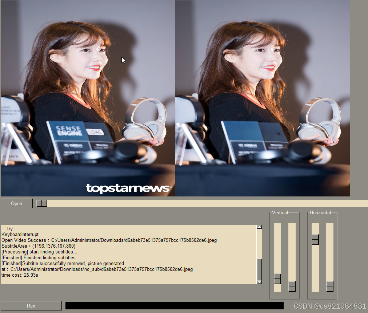The height and width of the screenshot is (313, 368).
Task: Click the "[Finished] Finished finding subtitles..." line
Action: pos(41,258)
